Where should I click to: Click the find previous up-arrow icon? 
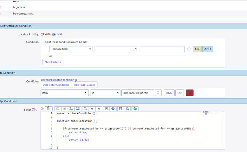[x=99, y=109]
